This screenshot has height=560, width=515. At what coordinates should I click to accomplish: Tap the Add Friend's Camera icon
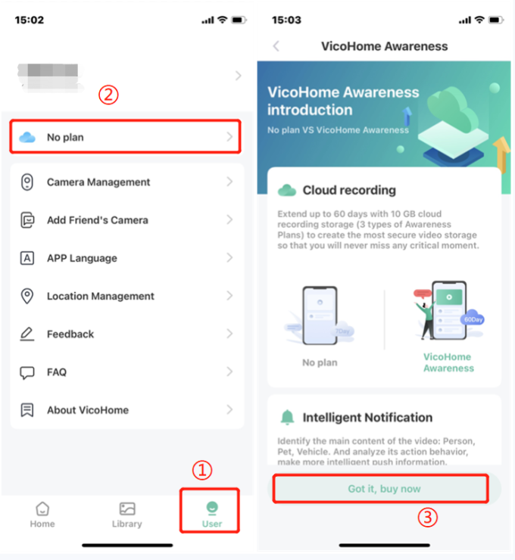(27, 220)
